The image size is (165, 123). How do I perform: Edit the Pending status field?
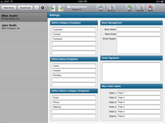tap(74, 75)
